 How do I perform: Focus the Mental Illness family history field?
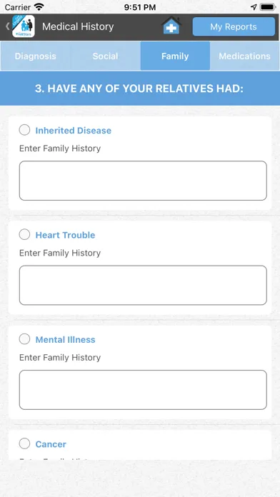(x=143, y=390)
